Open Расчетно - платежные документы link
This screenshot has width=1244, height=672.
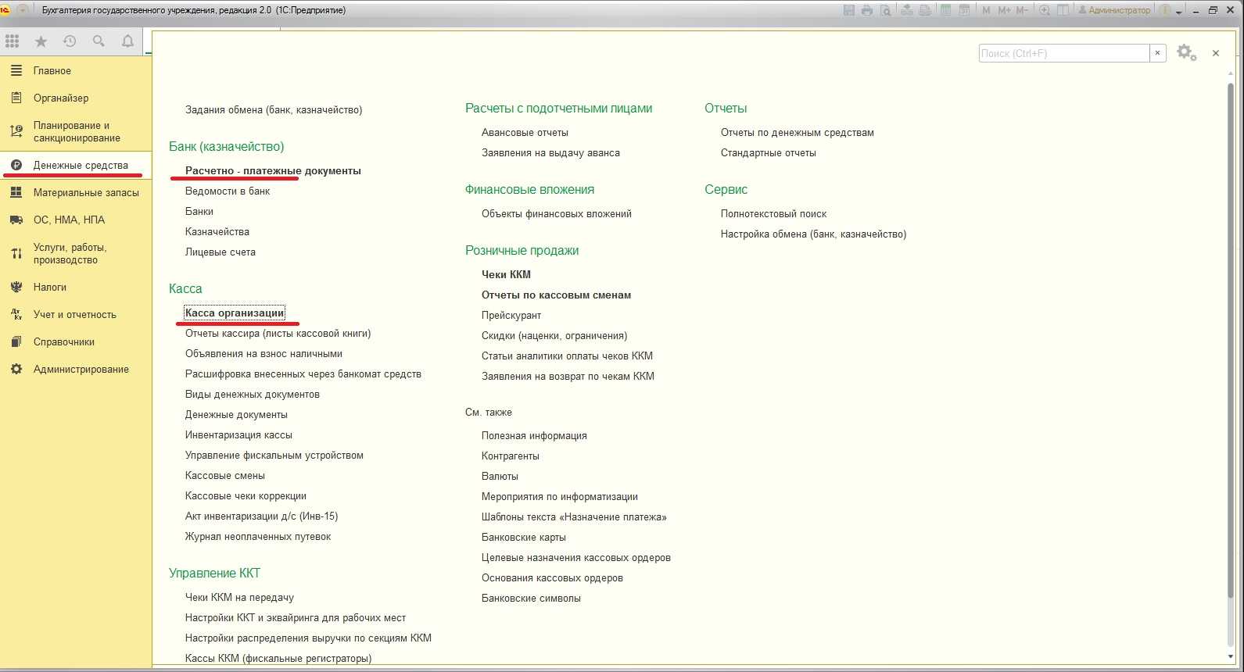tap(273, 170)
